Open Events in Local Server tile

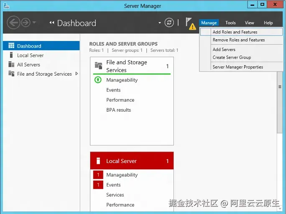(x=113, y=185)
